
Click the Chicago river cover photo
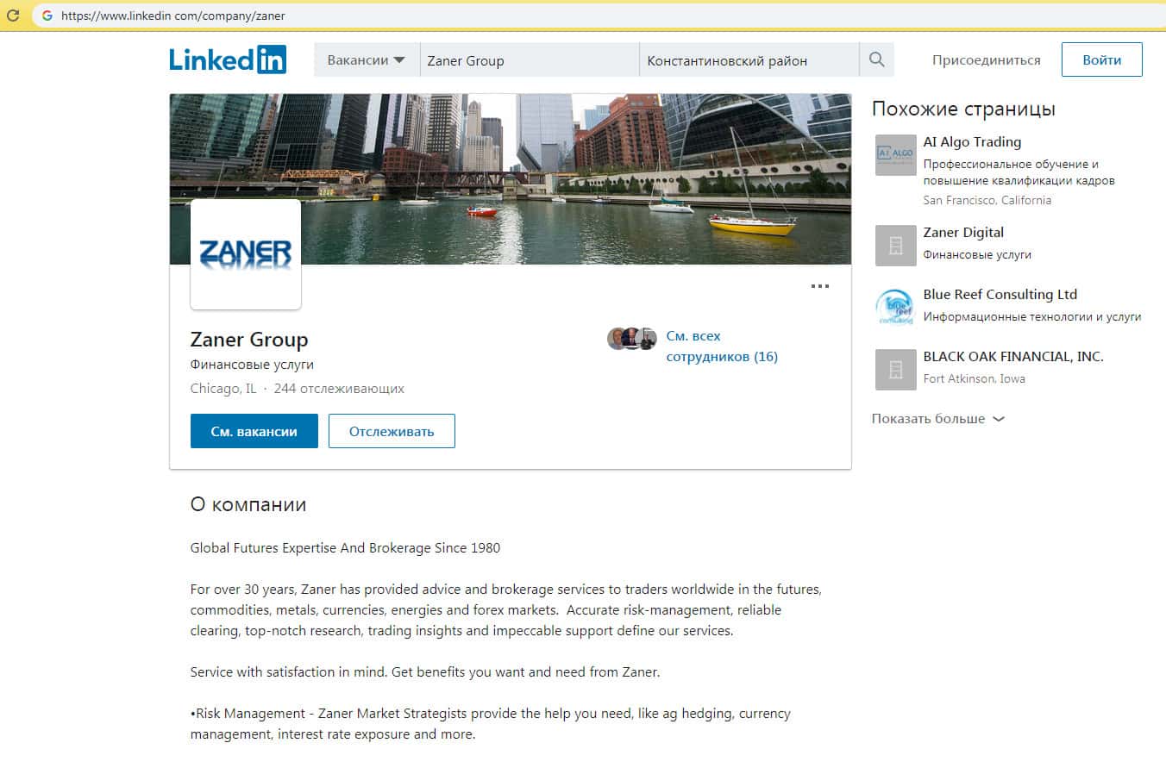[511, 178]
